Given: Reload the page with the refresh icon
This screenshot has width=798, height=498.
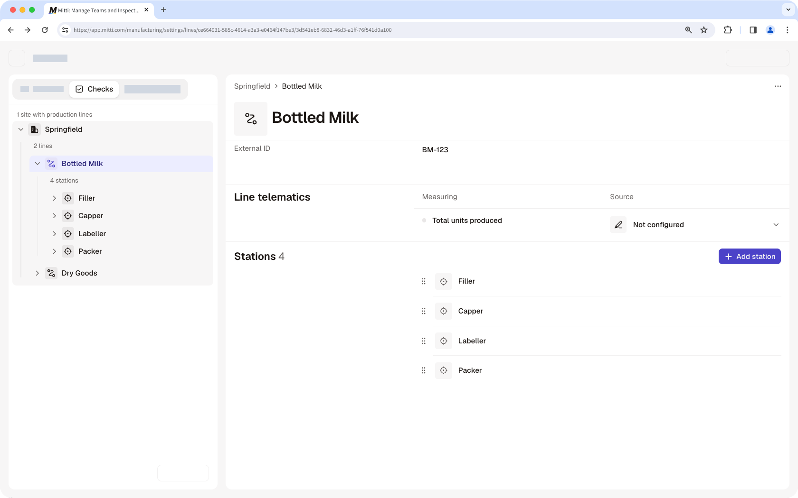Looking at the screenshot, I should (x=45, y=30).
